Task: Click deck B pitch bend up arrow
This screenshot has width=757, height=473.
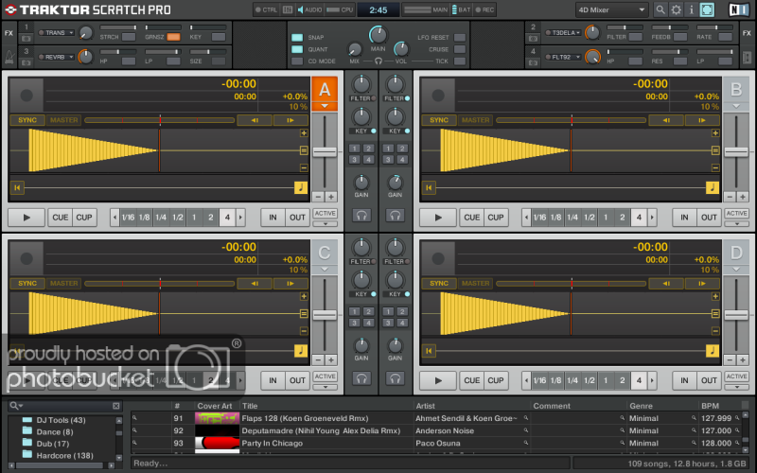Action: tap(702, 120)
